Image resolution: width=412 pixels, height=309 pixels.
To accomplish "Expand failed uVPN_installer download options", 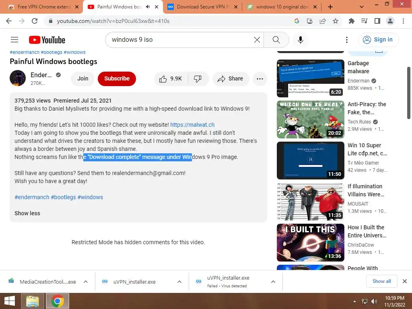I will click(x=273, y=282).
